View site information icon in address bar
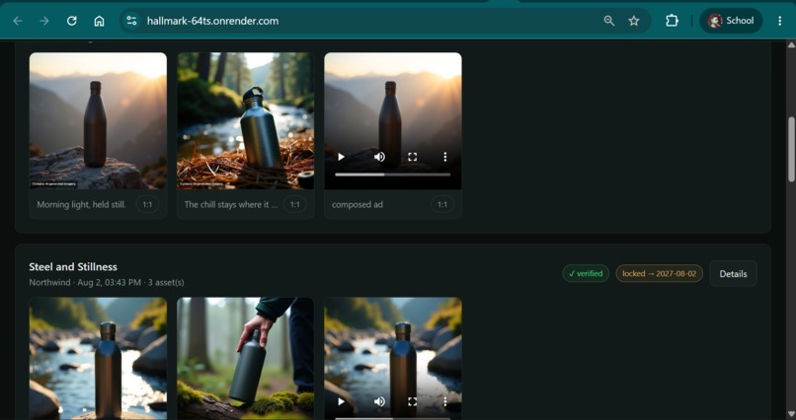The width and height of the screenshot is (796, 420). pos(131,21)
